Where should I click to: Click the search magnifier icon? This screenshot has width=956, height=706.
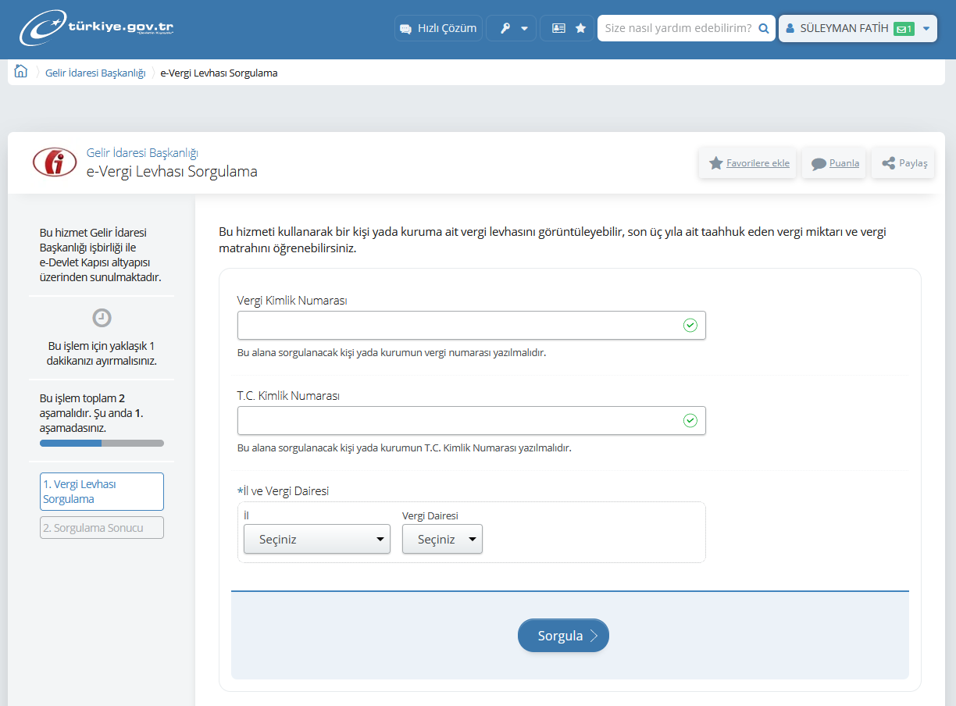764,28
